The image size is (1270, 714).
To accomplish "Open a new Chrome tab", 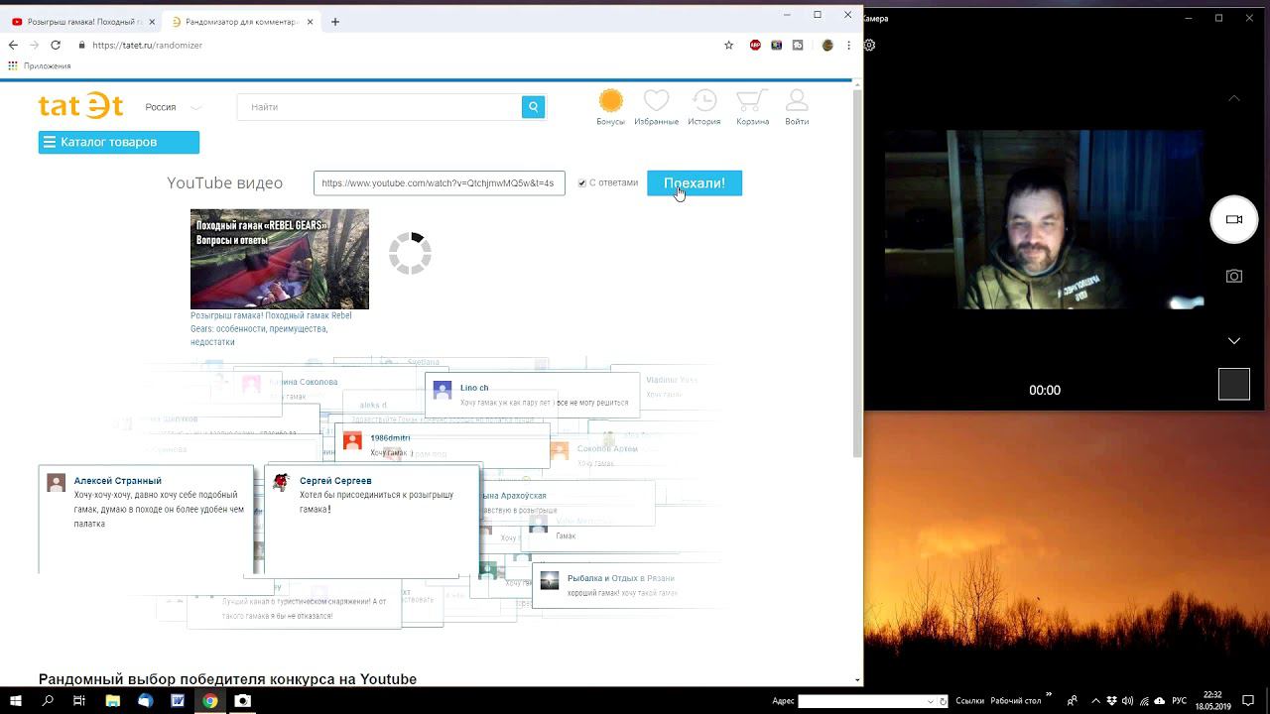I will pyautogui.click(x=335, y=22).
